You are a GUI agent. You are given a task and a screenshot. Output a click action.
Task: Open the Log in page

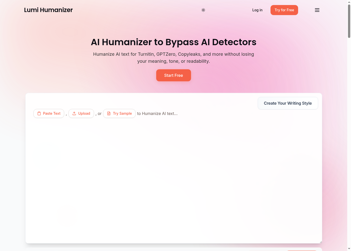257,10
